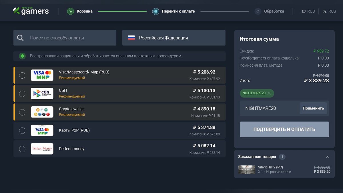The width and height of the screenshot is (343, 193).
Task: Open the Российская Федерация country dropdown
Action: [x=174, y=38]
